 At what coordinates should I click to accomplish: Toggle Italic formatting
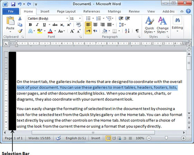pos(37,24)
